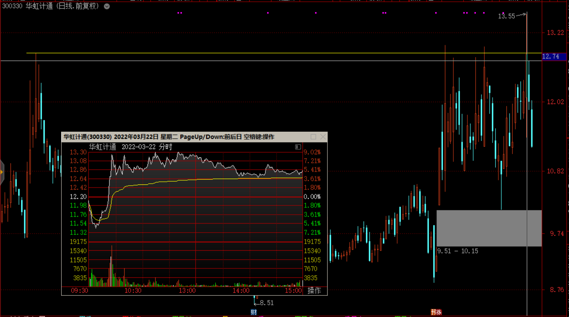This screenshot has height=317, width=569.
Task: Click the 13.55 high price annotation
Action: [506, 16]
